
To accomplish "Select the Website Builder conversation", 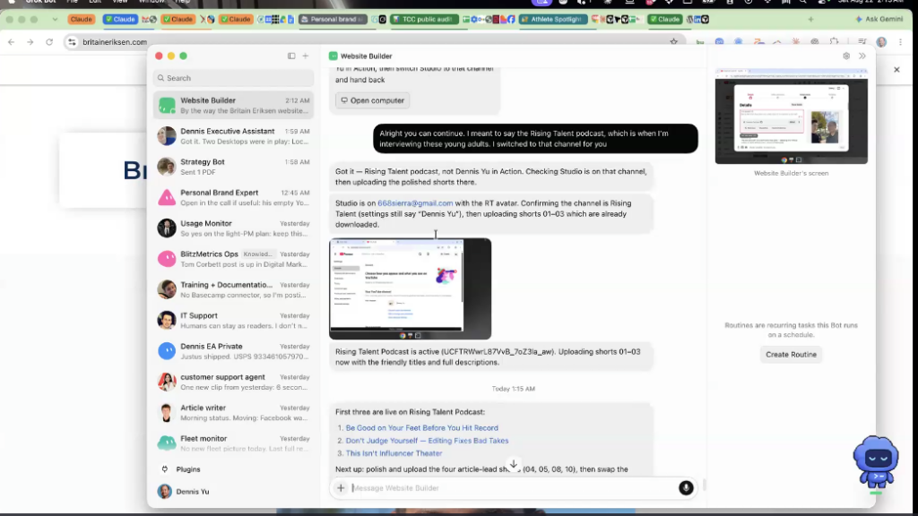I will click(234, 106).
